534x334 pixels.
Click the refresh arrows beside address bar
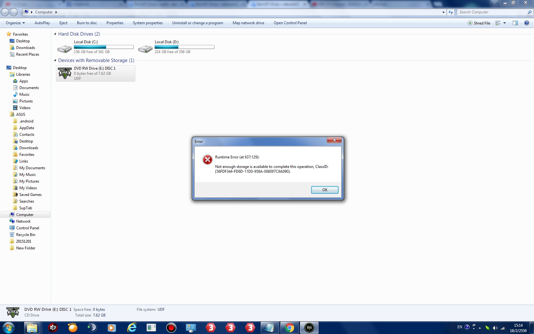coord(451,12)
